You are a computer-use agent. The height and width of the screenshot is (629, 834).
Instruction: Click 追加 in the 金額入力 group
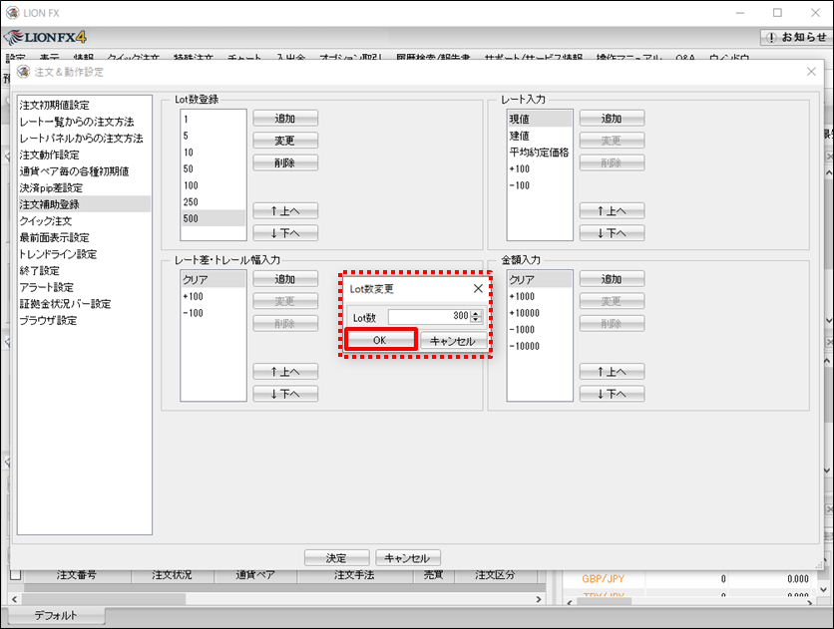coord(613,278)
